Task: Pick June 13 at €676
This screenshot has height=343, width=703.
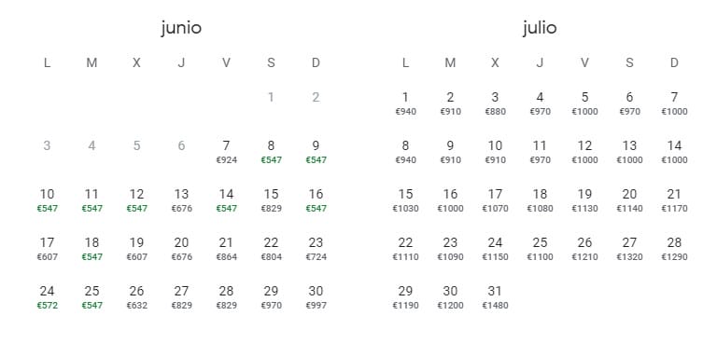Action: click(181, 200)
